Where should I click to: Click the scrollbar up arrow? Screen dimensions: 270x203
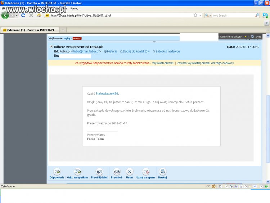coord(268,36)
